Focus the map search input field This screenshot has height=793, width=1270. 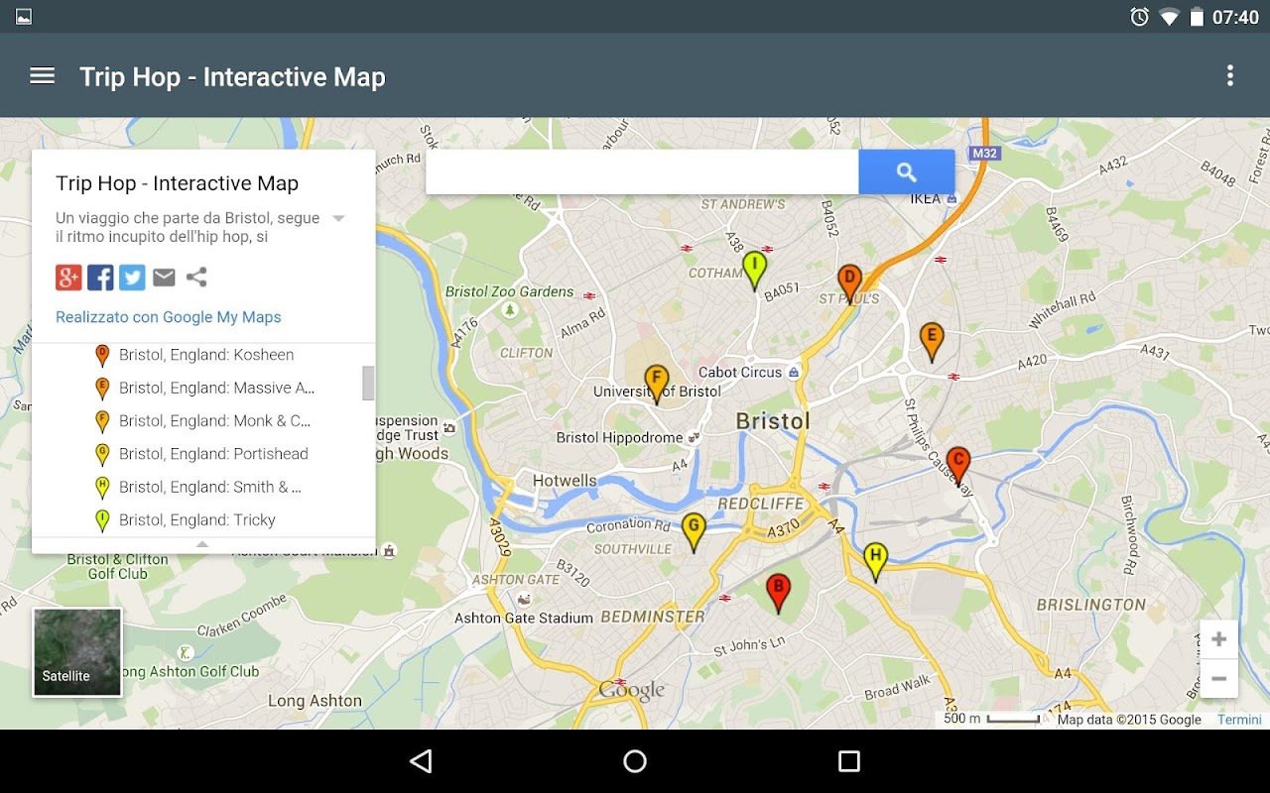(x=642, y=172)
